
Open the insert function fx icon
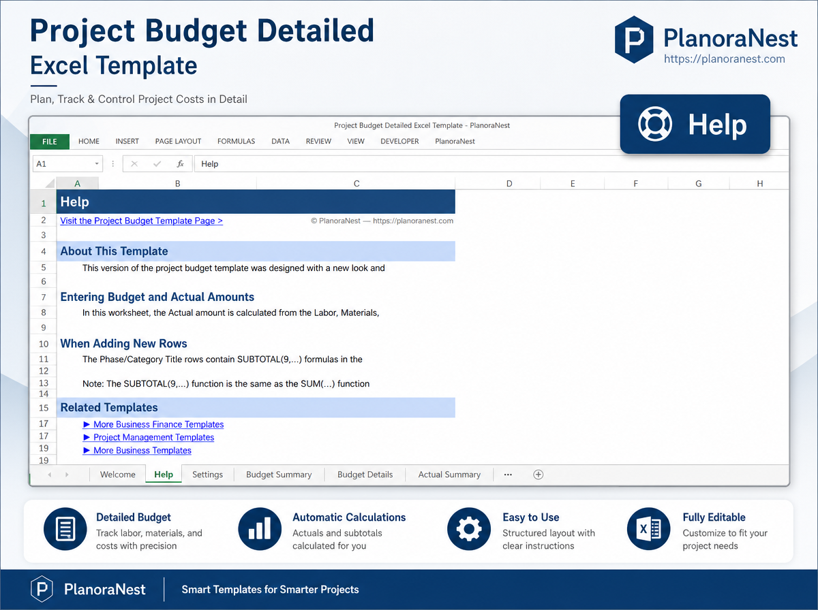pyautogui.click(x=180, y=164)
